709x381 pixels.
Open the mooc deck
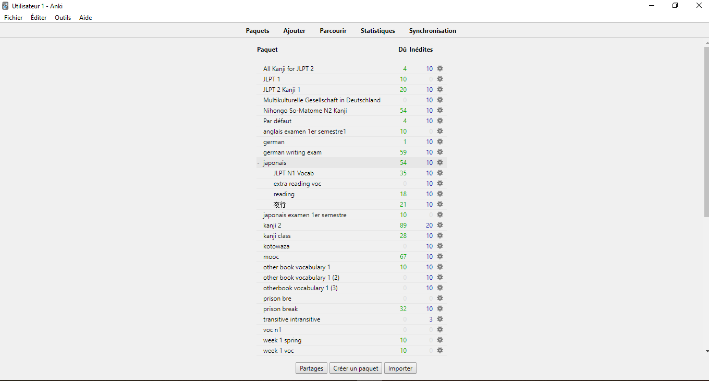[271, 257]
